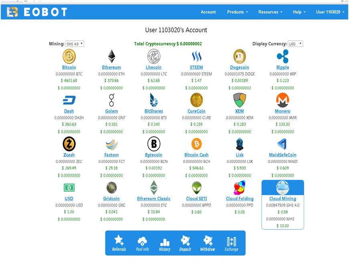Click the MaidSafeCoin blue icon

click(x=282, y=144)
